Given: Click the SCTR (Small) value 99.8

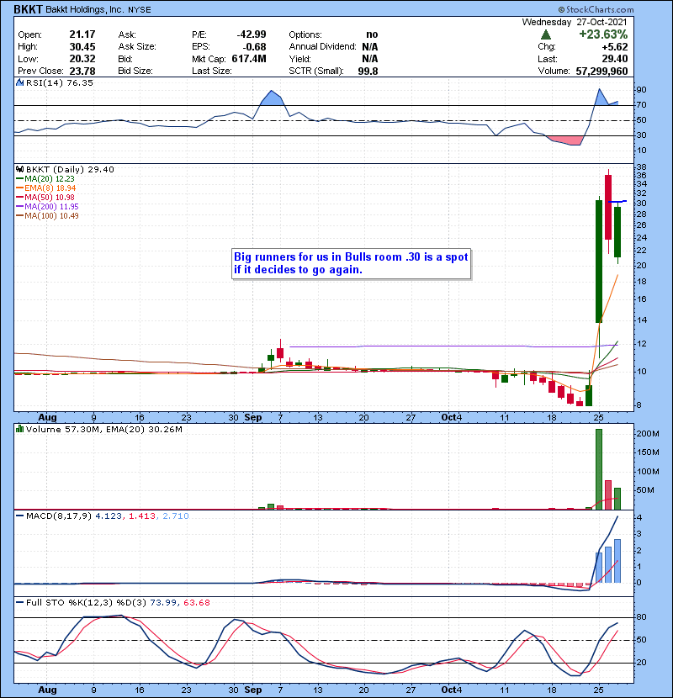Looking at the screenshot, I should pos(368,71).
